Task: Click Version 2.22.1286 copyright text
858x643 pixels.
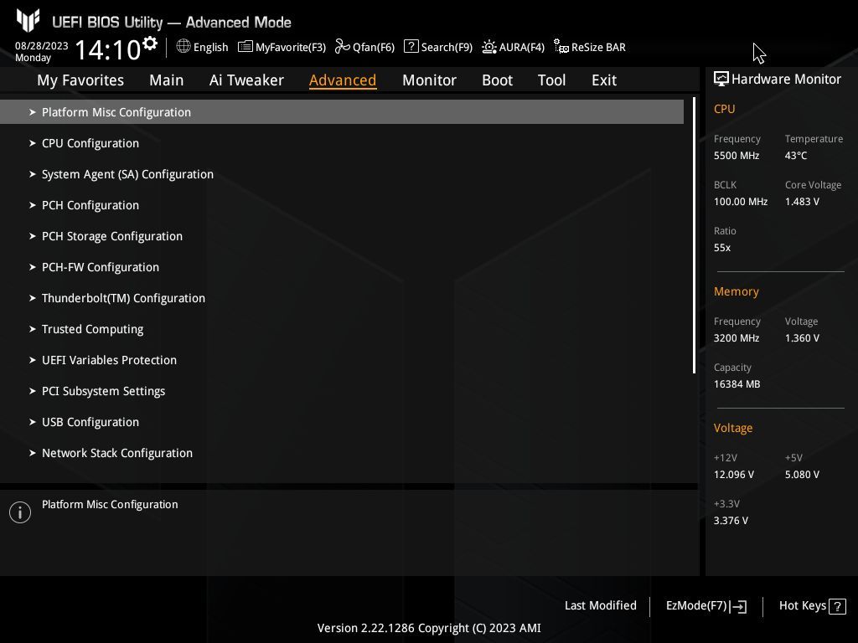Action: (429, 628)
